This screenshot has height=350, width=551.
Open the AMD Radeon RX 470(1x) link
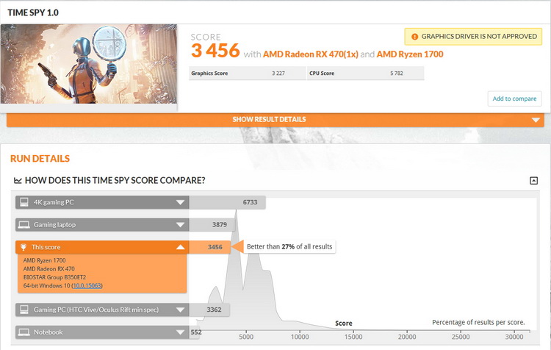(x=311, y=54)
